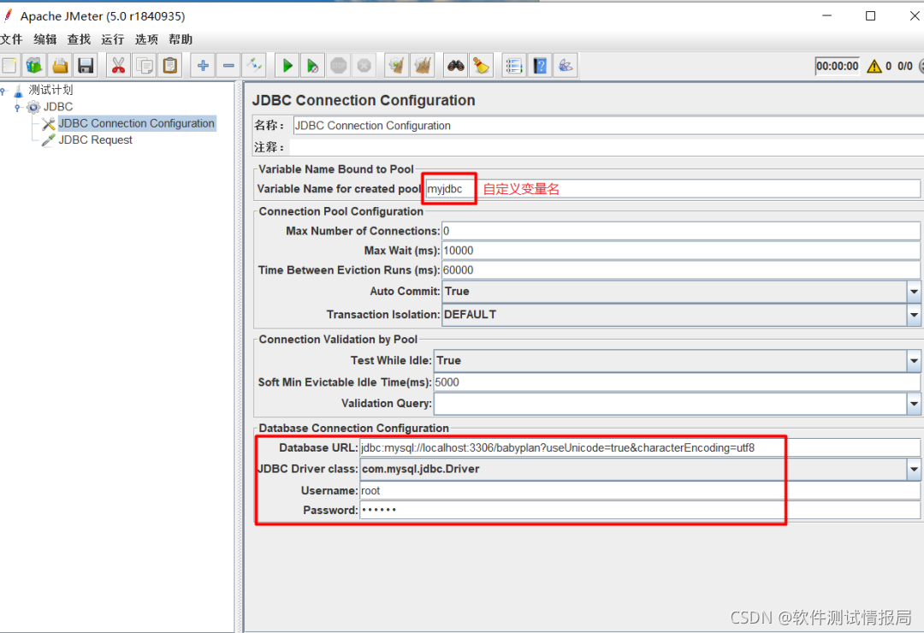Click the Database URL field

point(640,448)
